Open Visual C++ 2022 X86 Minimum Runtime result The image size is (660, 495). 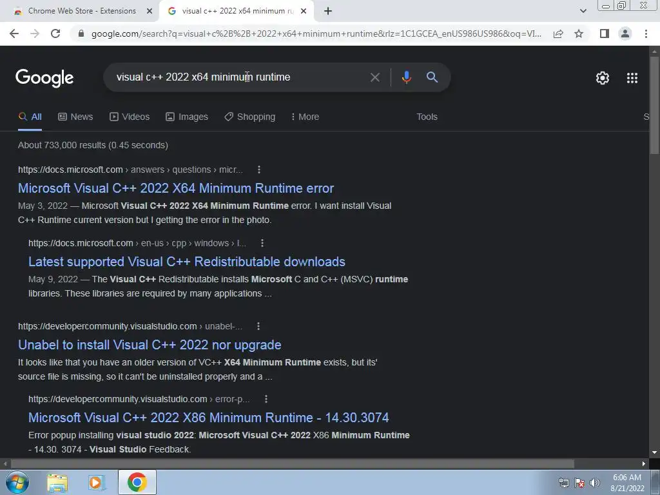(x=209, y=418)
